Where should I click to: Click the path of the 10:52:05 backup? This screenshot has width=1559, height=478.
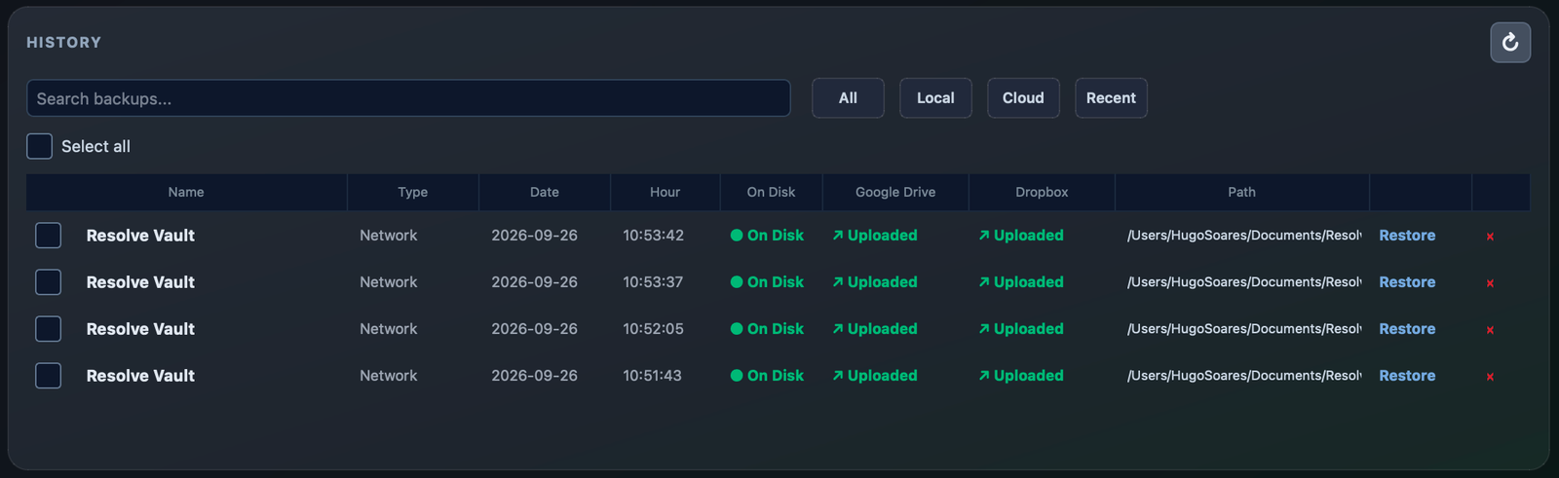pos(1244,329)
